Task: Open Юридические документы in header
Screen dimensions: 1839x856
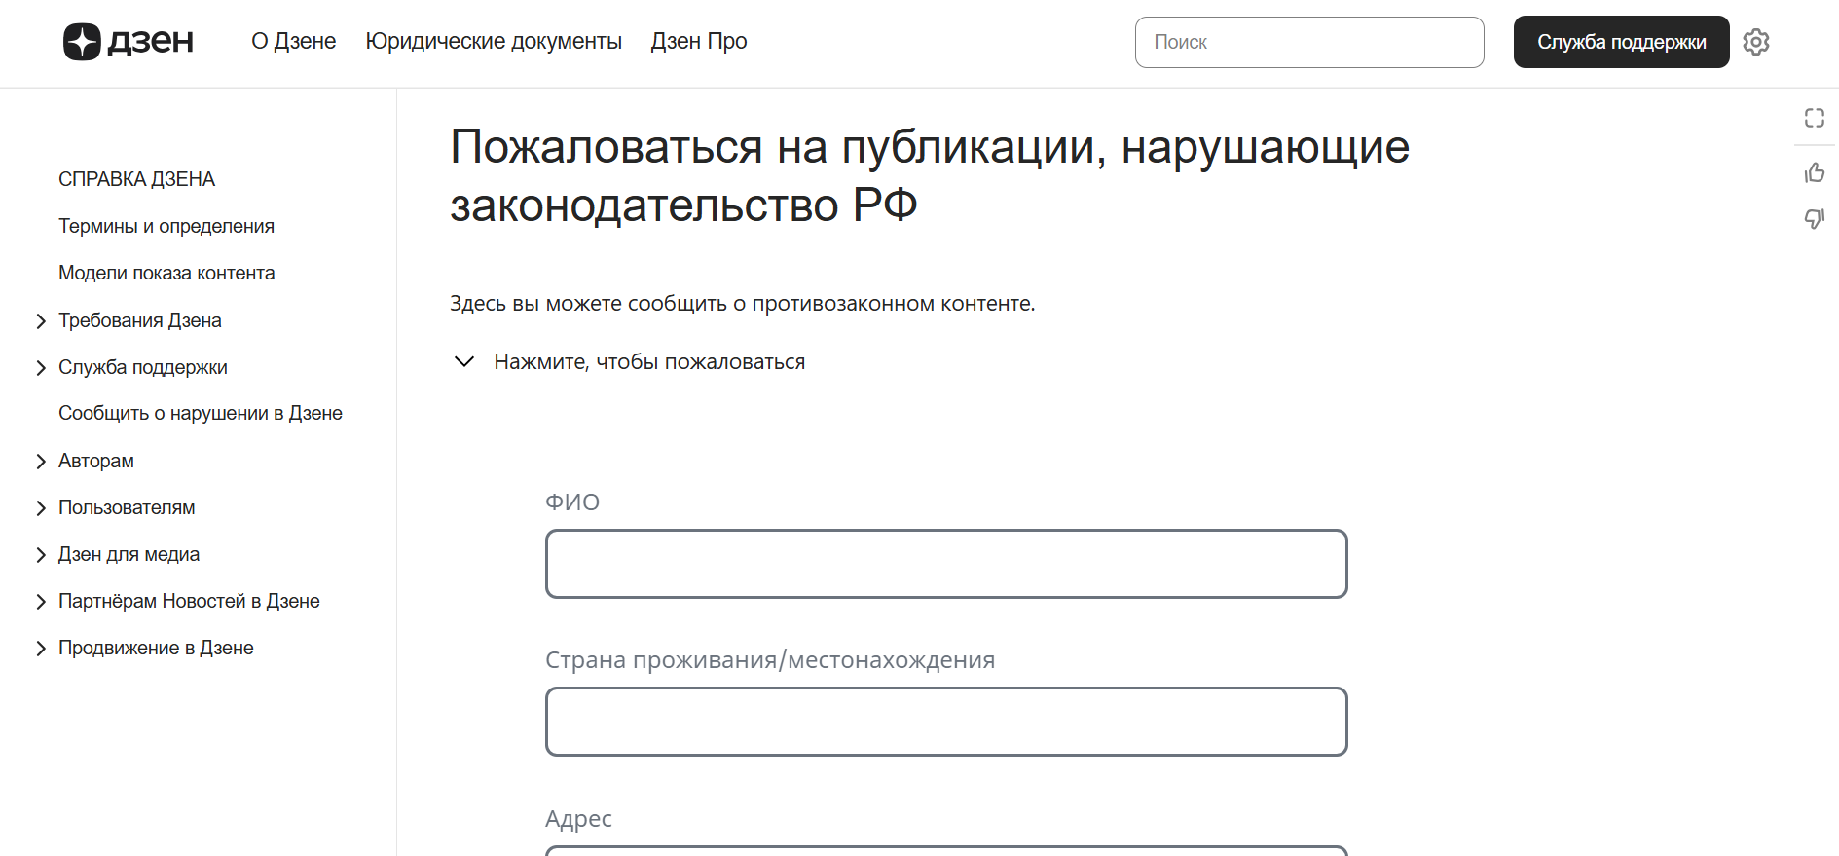Action: coord(494,41)
